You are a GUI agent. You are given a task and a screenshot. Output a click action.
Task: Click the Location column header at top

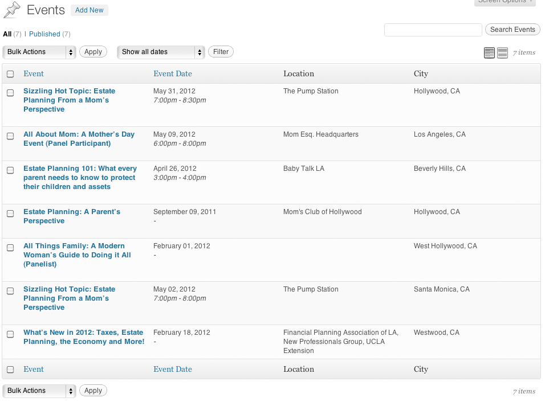(x=299, y=73)
